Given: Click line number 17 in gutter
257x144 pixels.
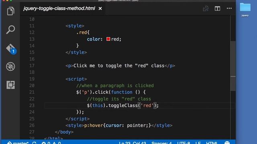Looking at the screenshot, I should [x=32, y=66].
